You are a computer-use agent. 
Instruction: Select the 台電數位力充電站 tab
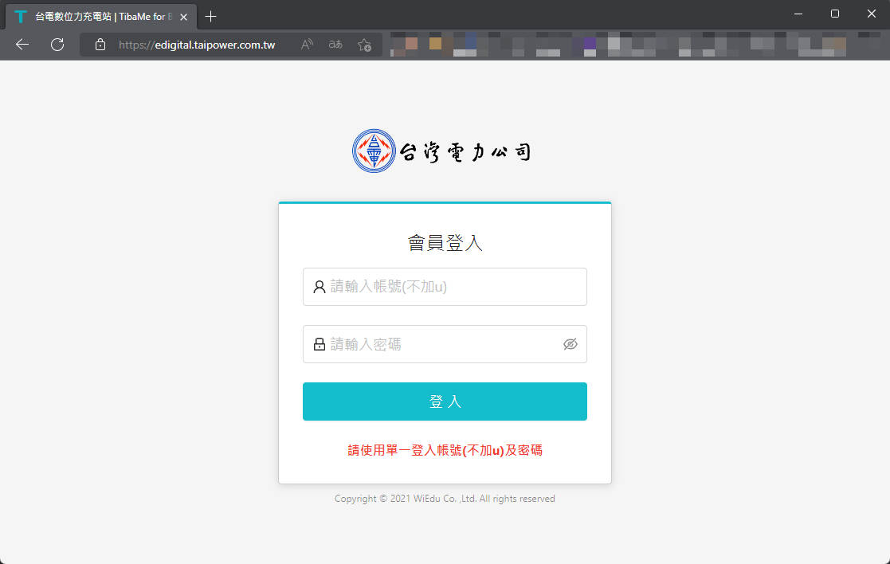101,17
